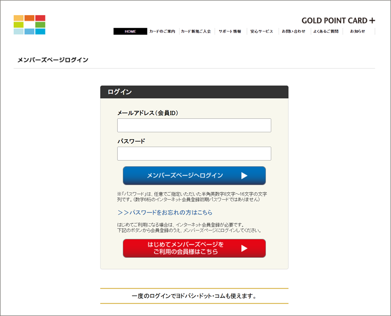Open the お問い合わせ page

294,31
